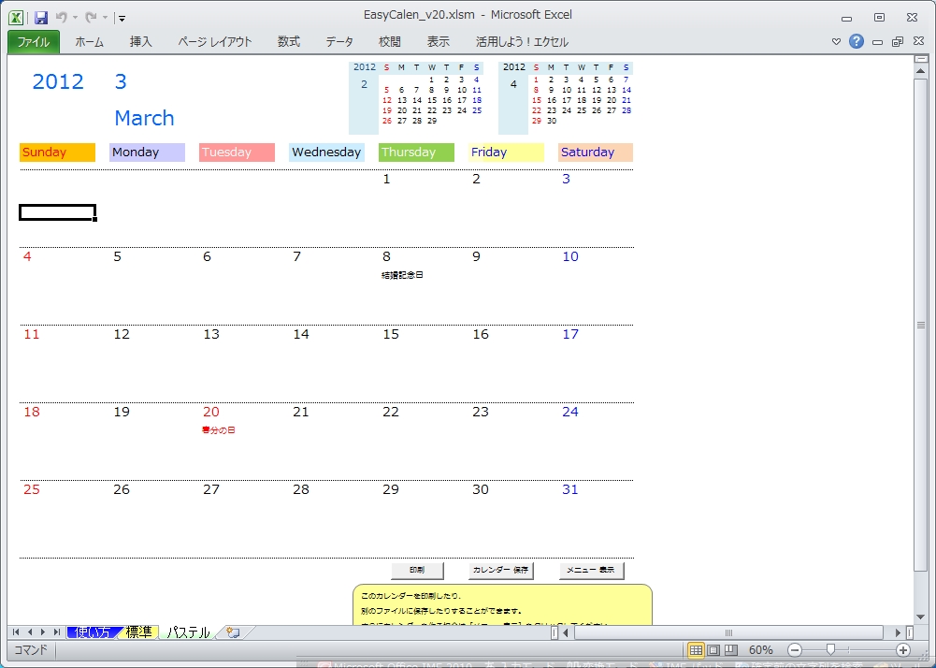This screenshot has width=936, height=668.
Task: Go to next sheet navigation arrow
Action: coord(43,632)
